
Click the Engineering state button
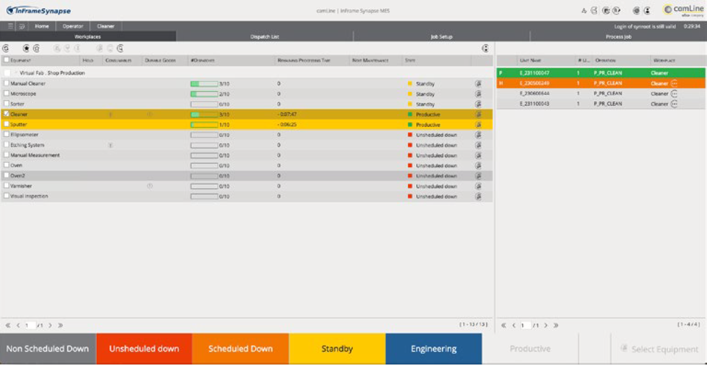point(433,348)
